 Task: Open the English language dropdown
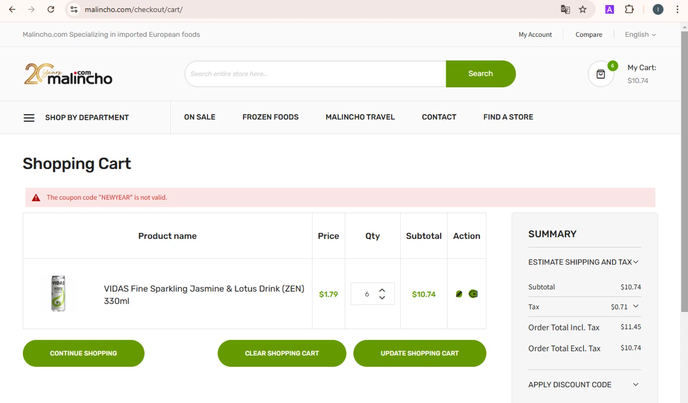click(640, 34)
